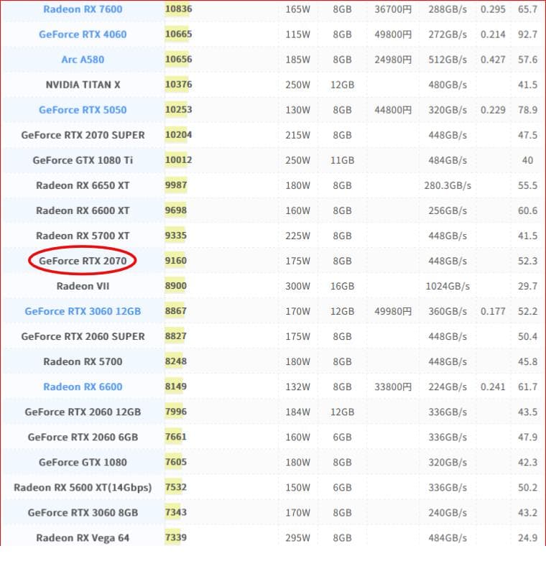Open the Arc A580 link
The width and height of the screenshot is (546, 574).
83,60
